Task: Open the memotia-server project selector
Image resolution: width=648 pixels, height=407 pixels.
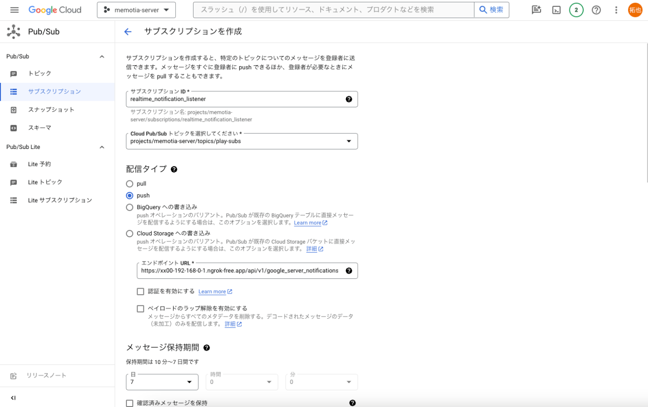Action: point(137,10)
